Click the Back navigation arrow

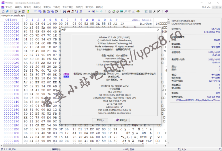97,11
